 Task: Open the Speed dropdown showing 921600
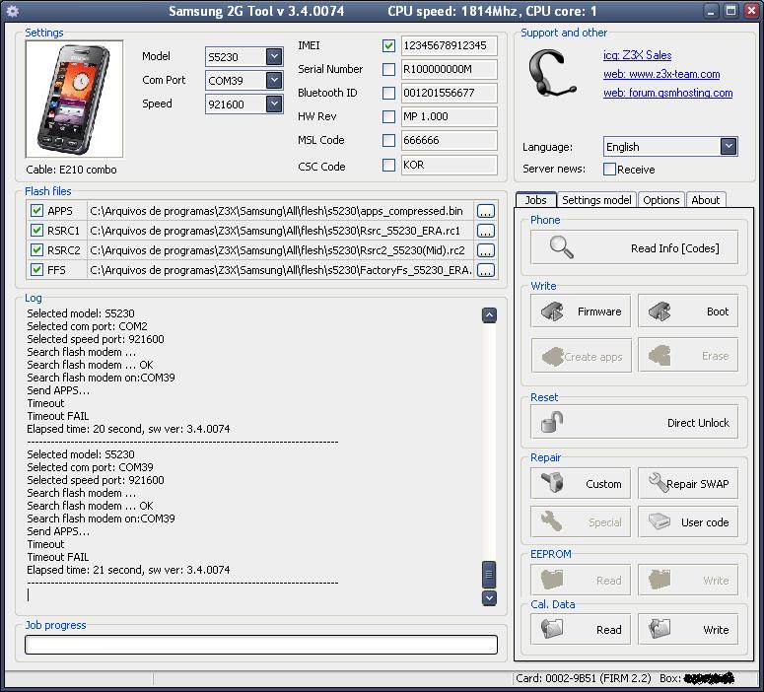(x=274, y=104)
